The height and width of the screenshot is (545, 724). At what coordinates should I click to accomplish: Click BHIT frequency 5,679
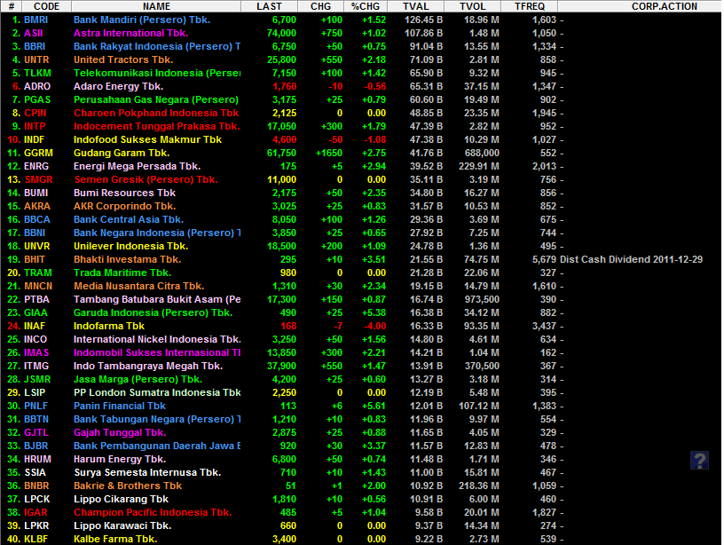click(x=545, y=259)
